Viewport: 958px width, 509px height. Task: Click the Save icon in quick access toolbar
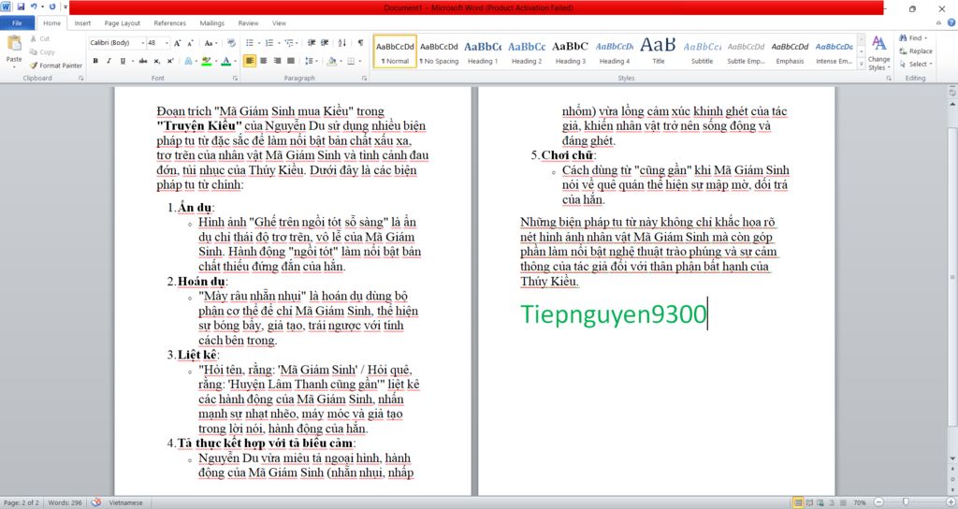click(x=21, y=7)
